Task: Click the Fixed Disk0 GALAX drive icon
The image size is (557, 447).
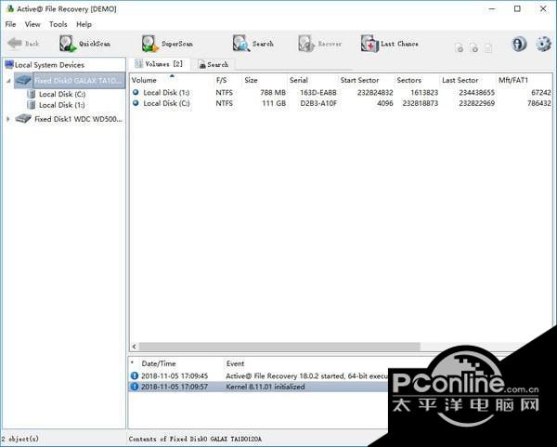Action: pos(23,80)
